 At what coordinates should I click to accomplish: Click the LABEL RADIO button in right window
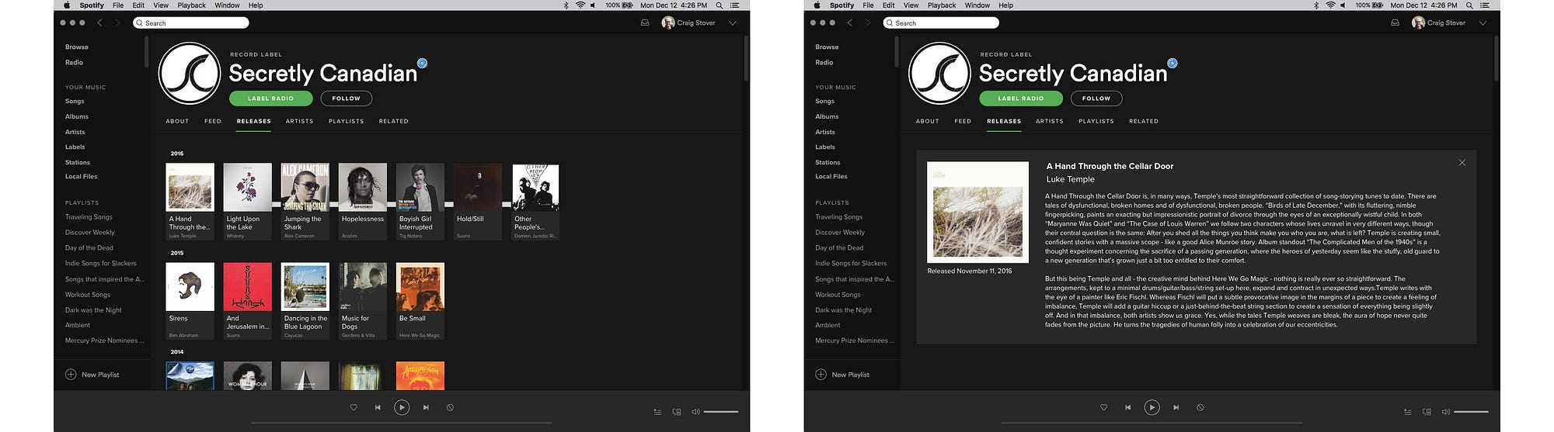(1020, 98)
